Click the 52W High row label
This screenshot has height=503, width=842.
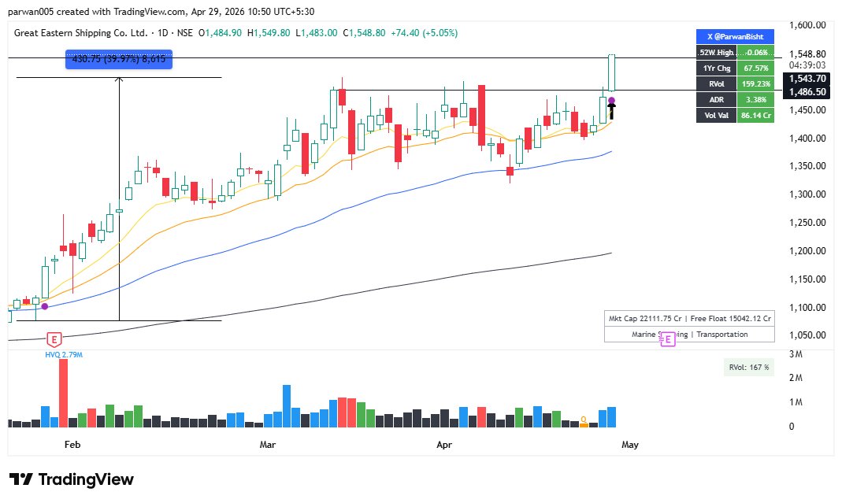click(x=716, y=53)
